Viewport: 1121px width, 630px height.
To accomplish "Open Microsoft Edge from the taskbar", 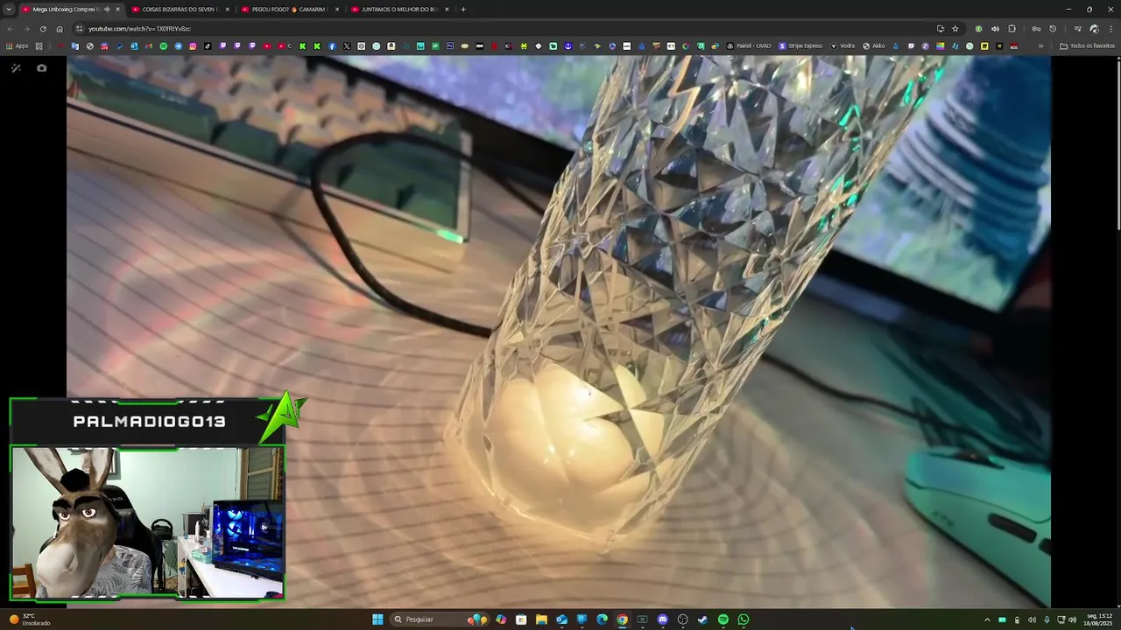I will tap(602, 619).
